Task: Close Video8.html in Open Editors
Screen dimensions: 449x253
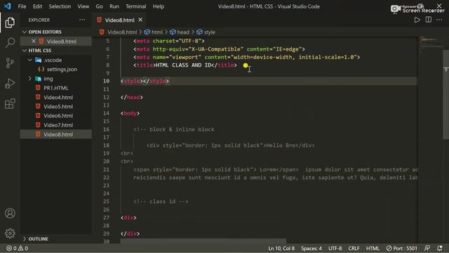Action: pyautogui.click(x=34, y=41)
